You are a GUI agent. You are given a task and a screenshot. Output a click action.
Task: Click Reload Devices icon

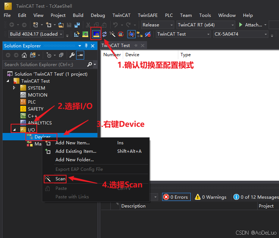pyautogui.click(x=104, y=34)
